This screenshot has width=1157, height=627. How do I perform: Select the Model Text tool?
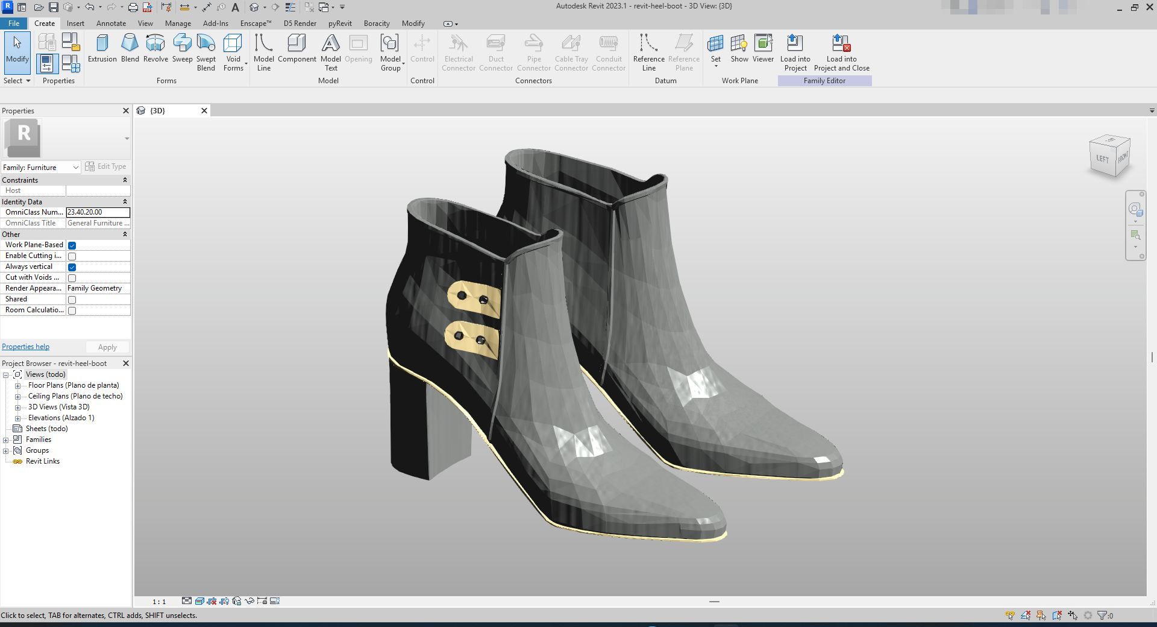331,52
